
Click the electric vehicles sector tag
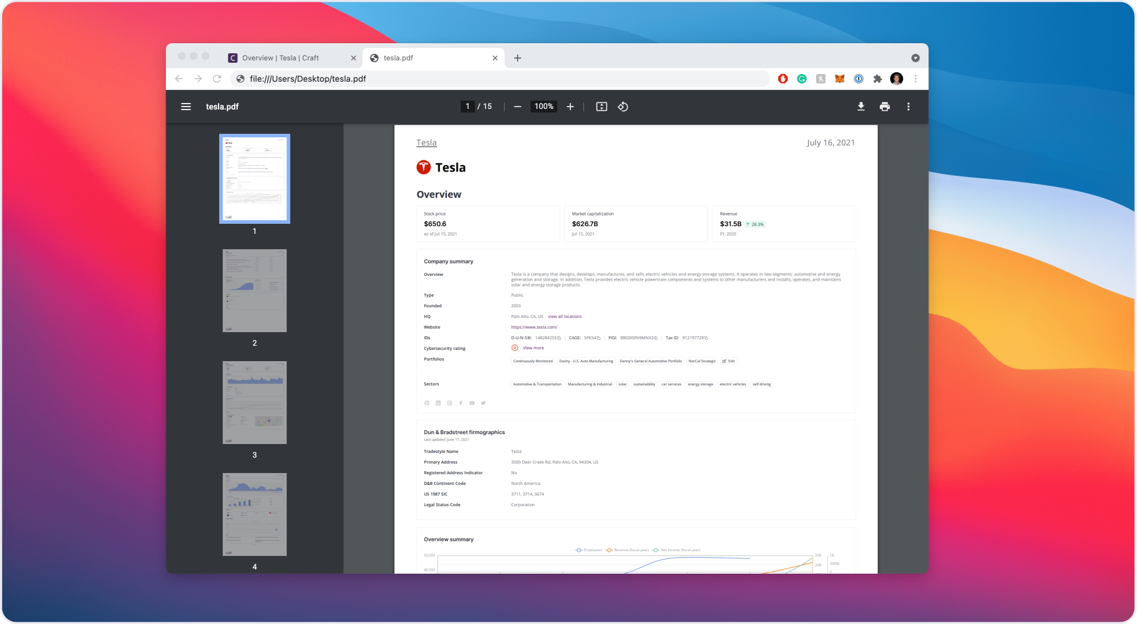pos(733,384)
